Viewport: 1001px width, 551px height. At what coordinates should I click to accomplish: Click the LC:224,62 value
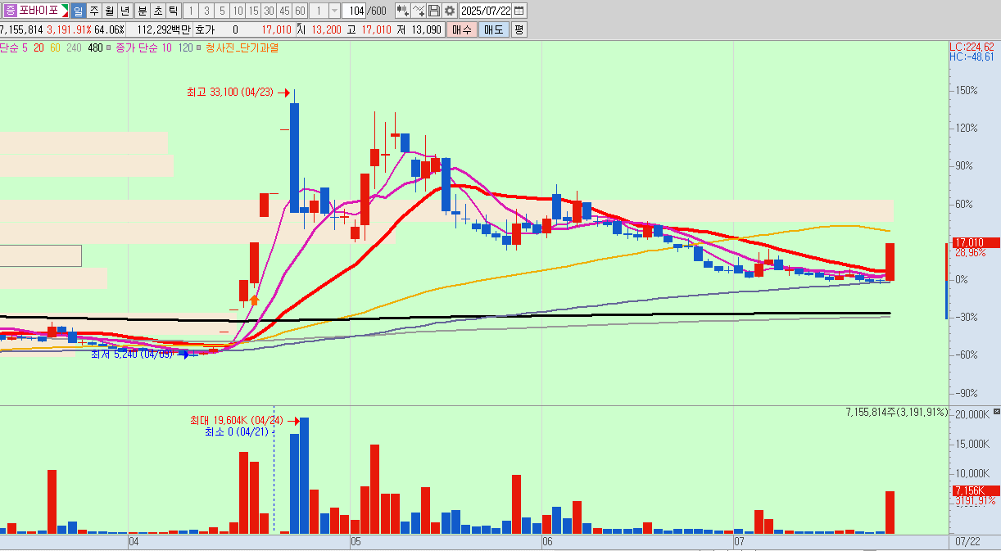tap(972, 47)
